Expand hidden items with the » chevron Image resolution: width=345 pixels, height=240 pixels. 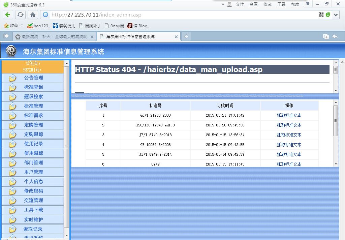[223, 4]
